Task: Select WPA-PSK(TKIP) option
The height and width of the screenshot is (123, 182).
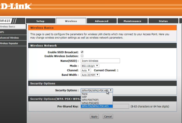Action: (x=90, y=100)
